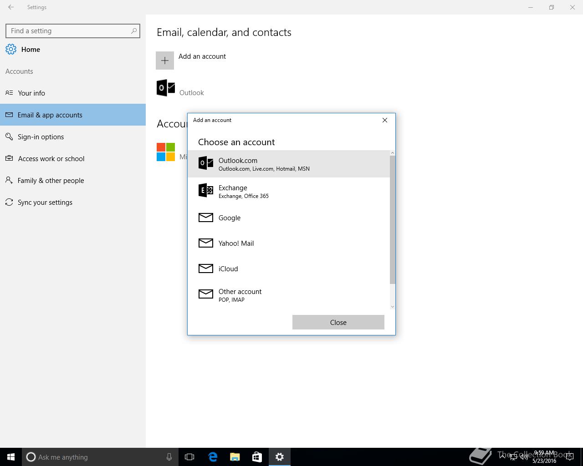Launch Microsoft Edge from taskbar
This screenshot has width=583, height=466.
[x=213, y=457]
